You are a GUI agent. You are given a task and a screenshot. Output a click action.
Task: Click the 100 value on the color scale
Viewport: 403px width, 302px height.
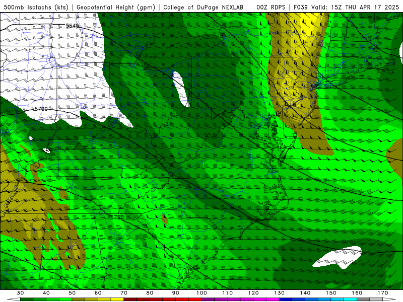(x=201, y=293)
